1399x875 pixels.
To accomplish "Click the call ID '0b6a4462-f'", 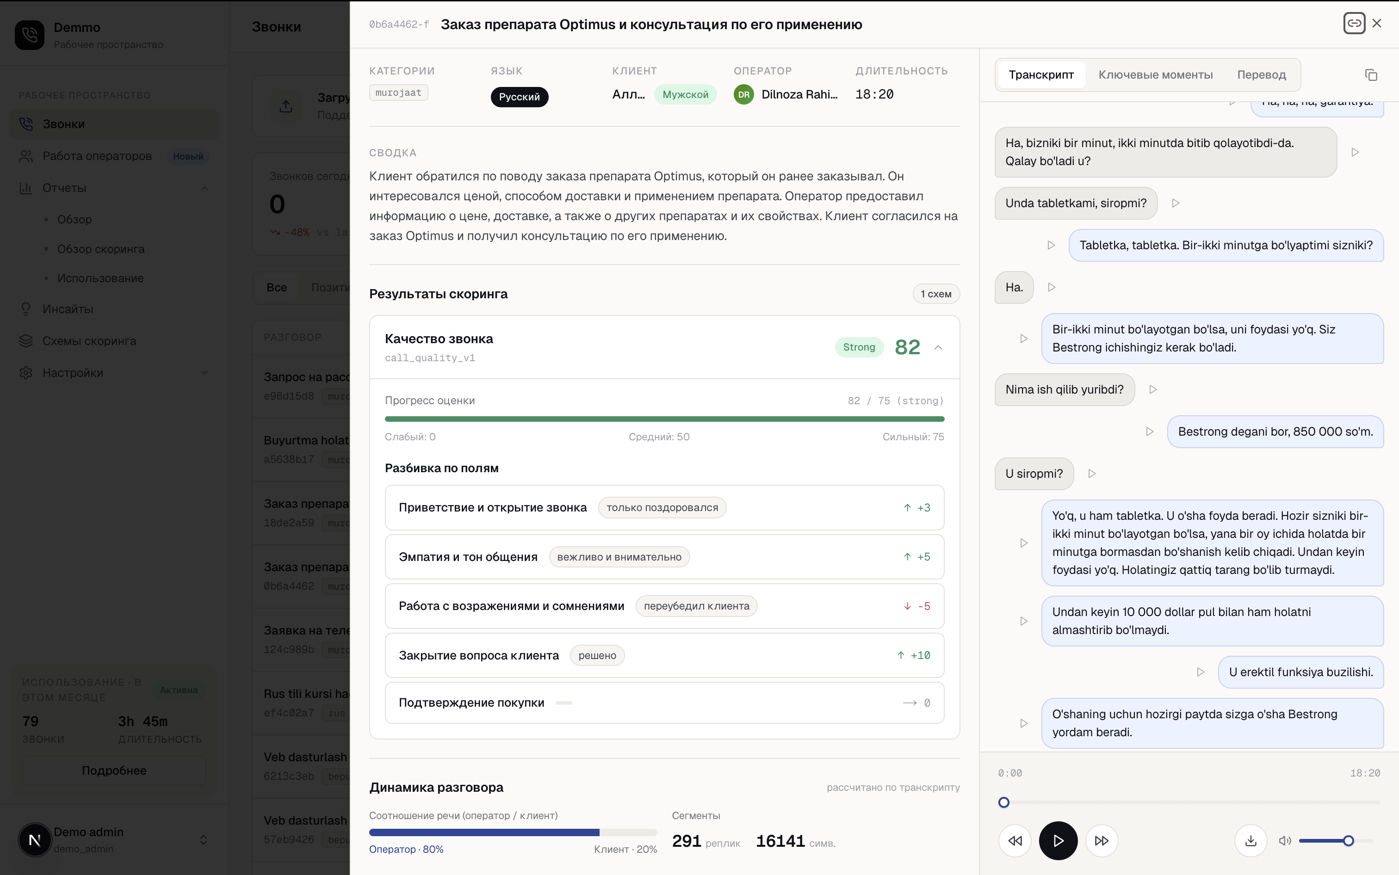I will tap(399, 25).
